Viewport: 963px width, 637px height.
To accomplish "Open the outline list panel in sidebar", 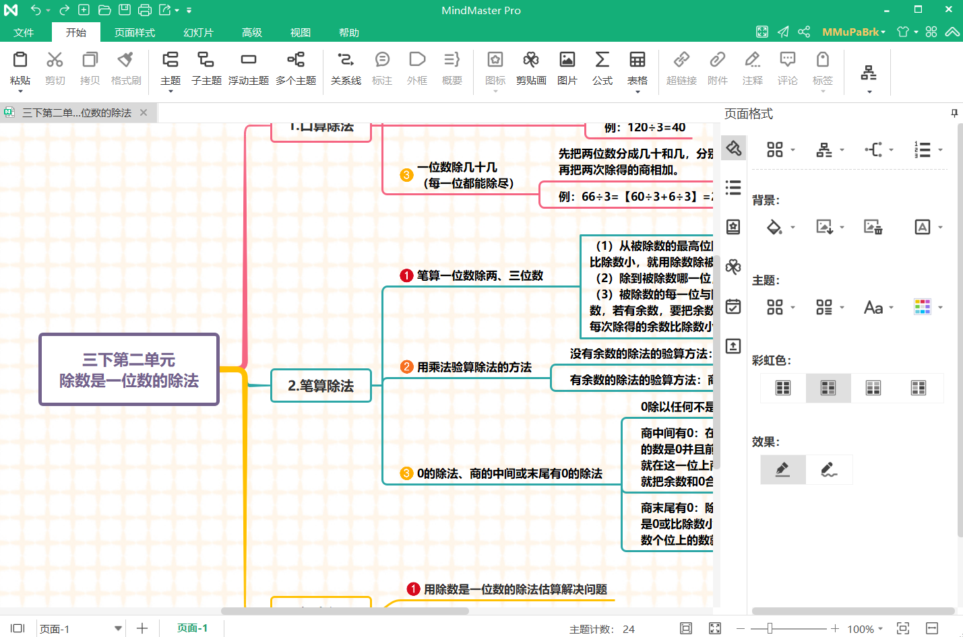I will [x=733, y=187].
